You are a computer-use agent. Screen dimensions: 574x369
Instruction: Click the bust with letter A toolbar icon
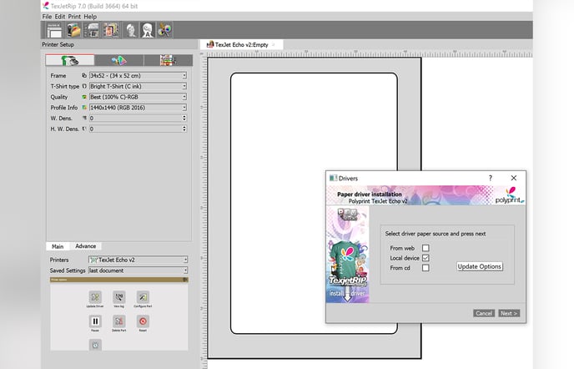coord(148,30)
